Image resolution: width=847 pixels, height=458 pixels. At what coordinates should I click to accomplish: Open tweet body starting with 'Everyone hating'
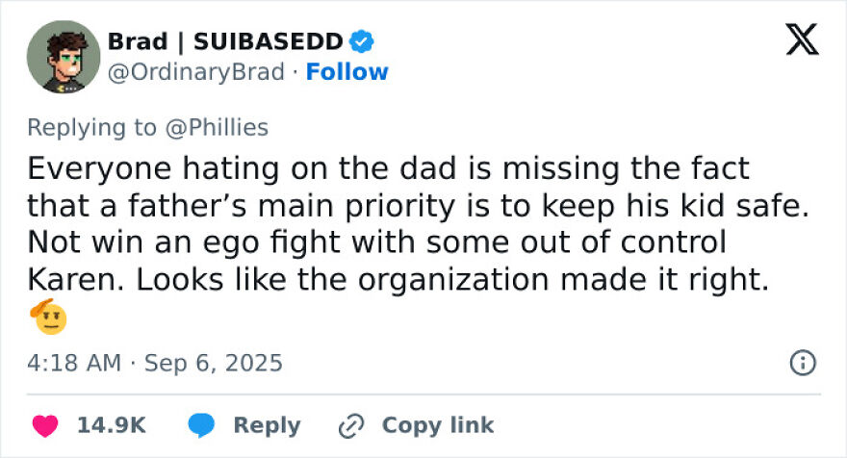coord(419,224)
